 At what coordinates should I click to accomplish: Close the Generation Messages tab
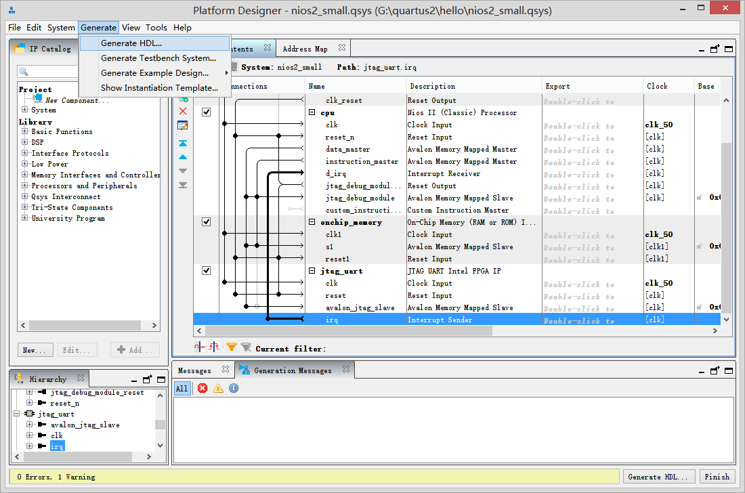[x=346, y=369]
